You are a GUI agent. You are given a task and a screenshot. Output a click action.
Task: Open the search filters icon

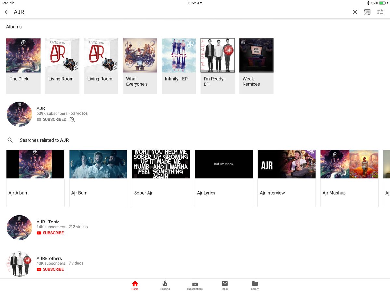(x=380, y=12)
